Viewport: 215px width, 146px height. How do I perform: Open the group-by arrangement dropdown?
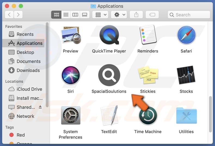coord(100,14)
